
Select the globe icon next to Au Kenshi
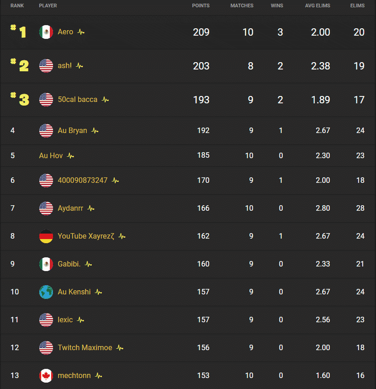point(46,292)
